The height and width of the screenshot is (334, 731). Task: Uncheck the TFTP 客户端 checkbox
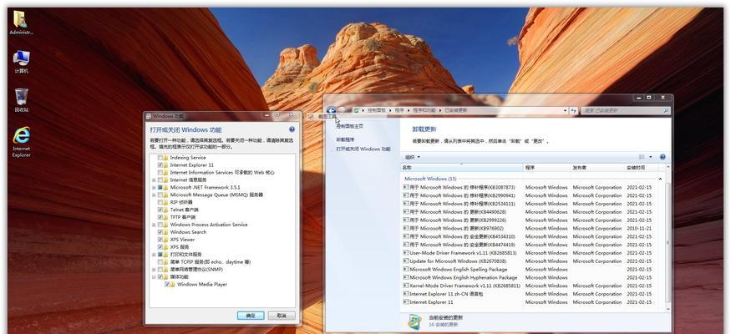click(x=160, y=217)
